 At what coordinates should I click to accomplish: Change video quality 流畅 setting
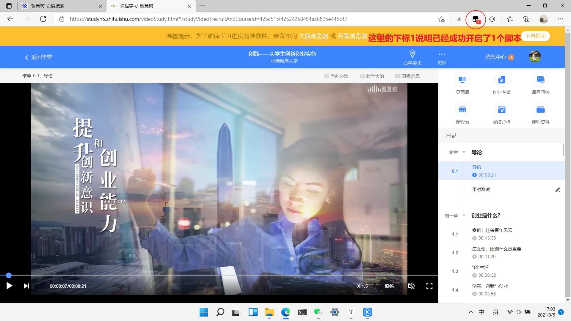(x=389, y=286)
